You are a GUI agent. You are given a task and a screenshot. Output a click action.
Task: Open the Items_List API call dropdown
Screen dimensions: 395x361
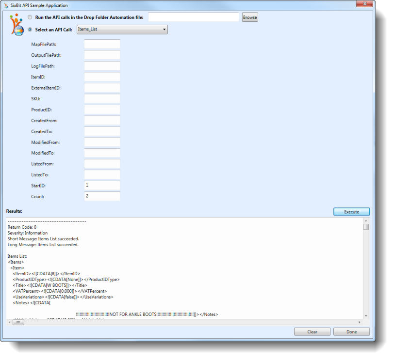[x=122, y=30]
